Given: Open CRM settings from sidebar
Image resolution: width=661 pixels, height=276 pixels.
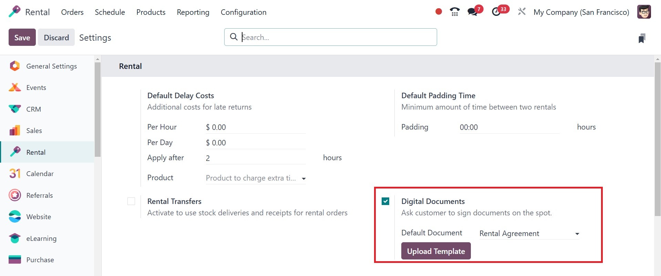Looking at the screenshot, I should pyautogui.click(x=33, y=109).
